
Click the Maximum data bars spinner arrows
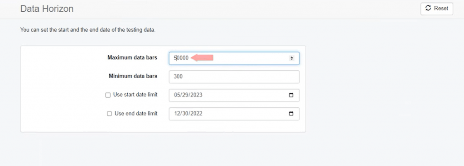point(292,58)
